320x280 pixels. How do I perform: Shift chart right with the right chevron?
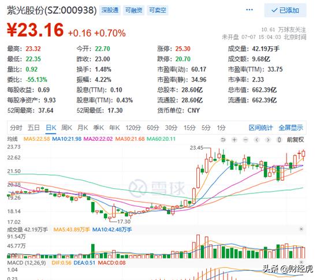point(268,140)
